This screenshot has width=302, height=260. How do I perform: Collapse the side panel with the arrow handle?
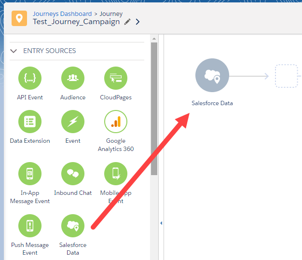[x=161, y=223]
